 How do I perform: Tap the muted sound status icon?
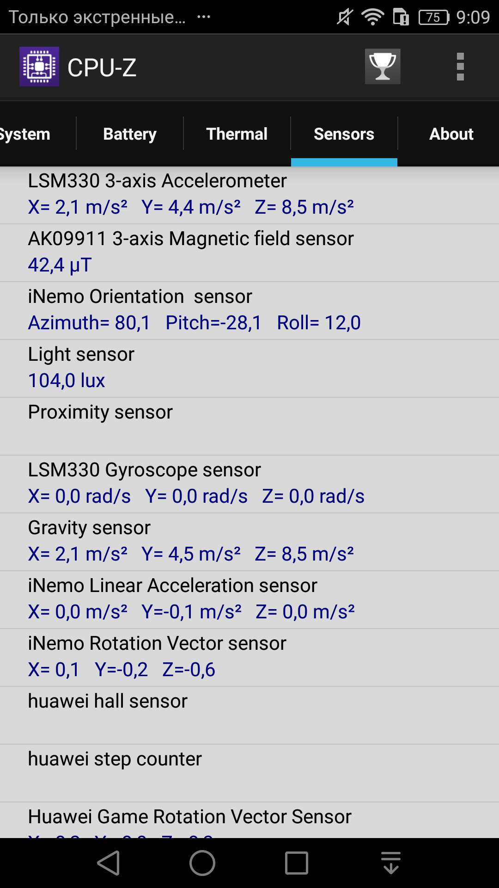(345, 17)
